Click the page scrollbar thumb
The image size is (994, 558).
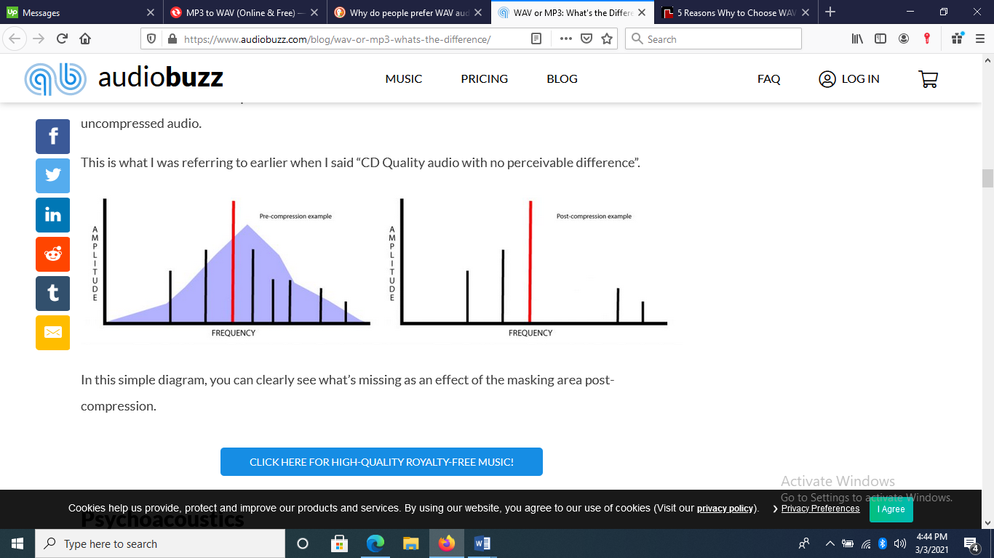tap(987, 178)
